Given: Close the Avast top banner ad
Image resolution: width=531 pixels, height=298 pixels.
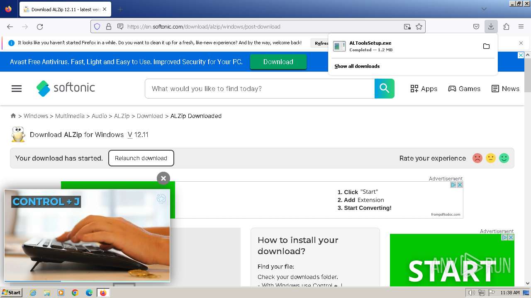Looking at the screenshot, I should click(x=521, y=55).
